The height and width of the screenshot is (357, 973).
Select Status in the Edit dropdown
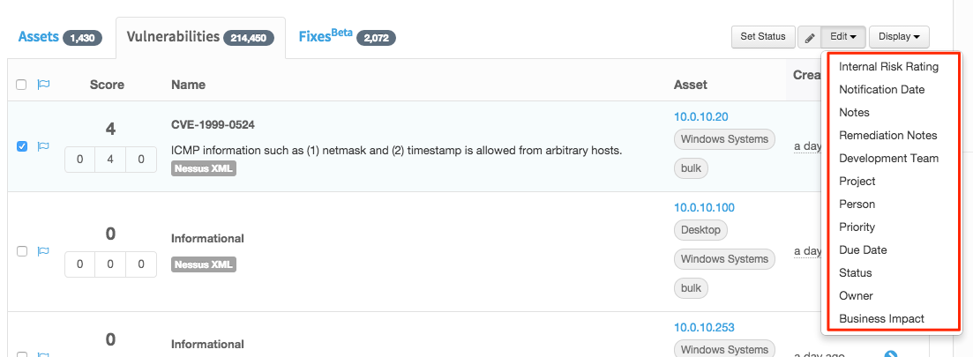pos(855,273)
